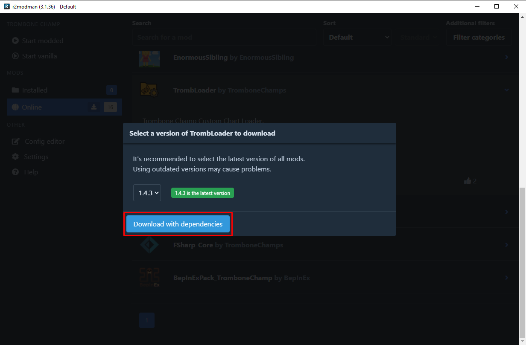526x345 pixels.
Task: Click the TrombLoader mod thumbnail
Action: [149, 90]
